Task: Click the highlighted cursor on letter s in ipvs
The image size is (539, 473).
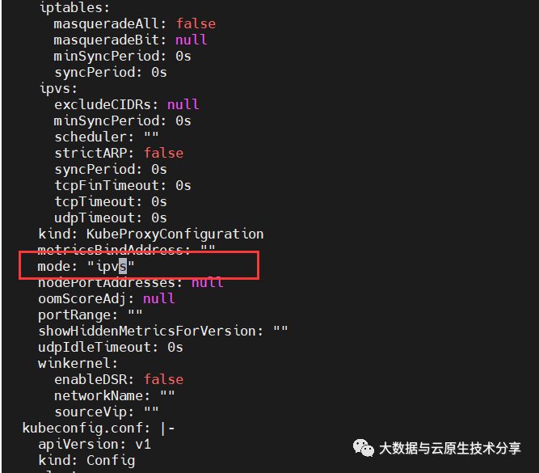Action: (x=123, y=266)
